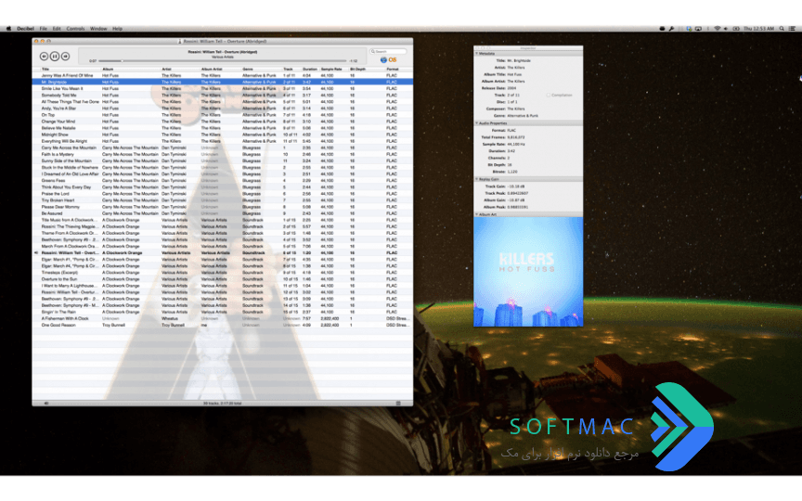Click the speaker icon in playlist footer
802x501 pixels.
(46, 404)
